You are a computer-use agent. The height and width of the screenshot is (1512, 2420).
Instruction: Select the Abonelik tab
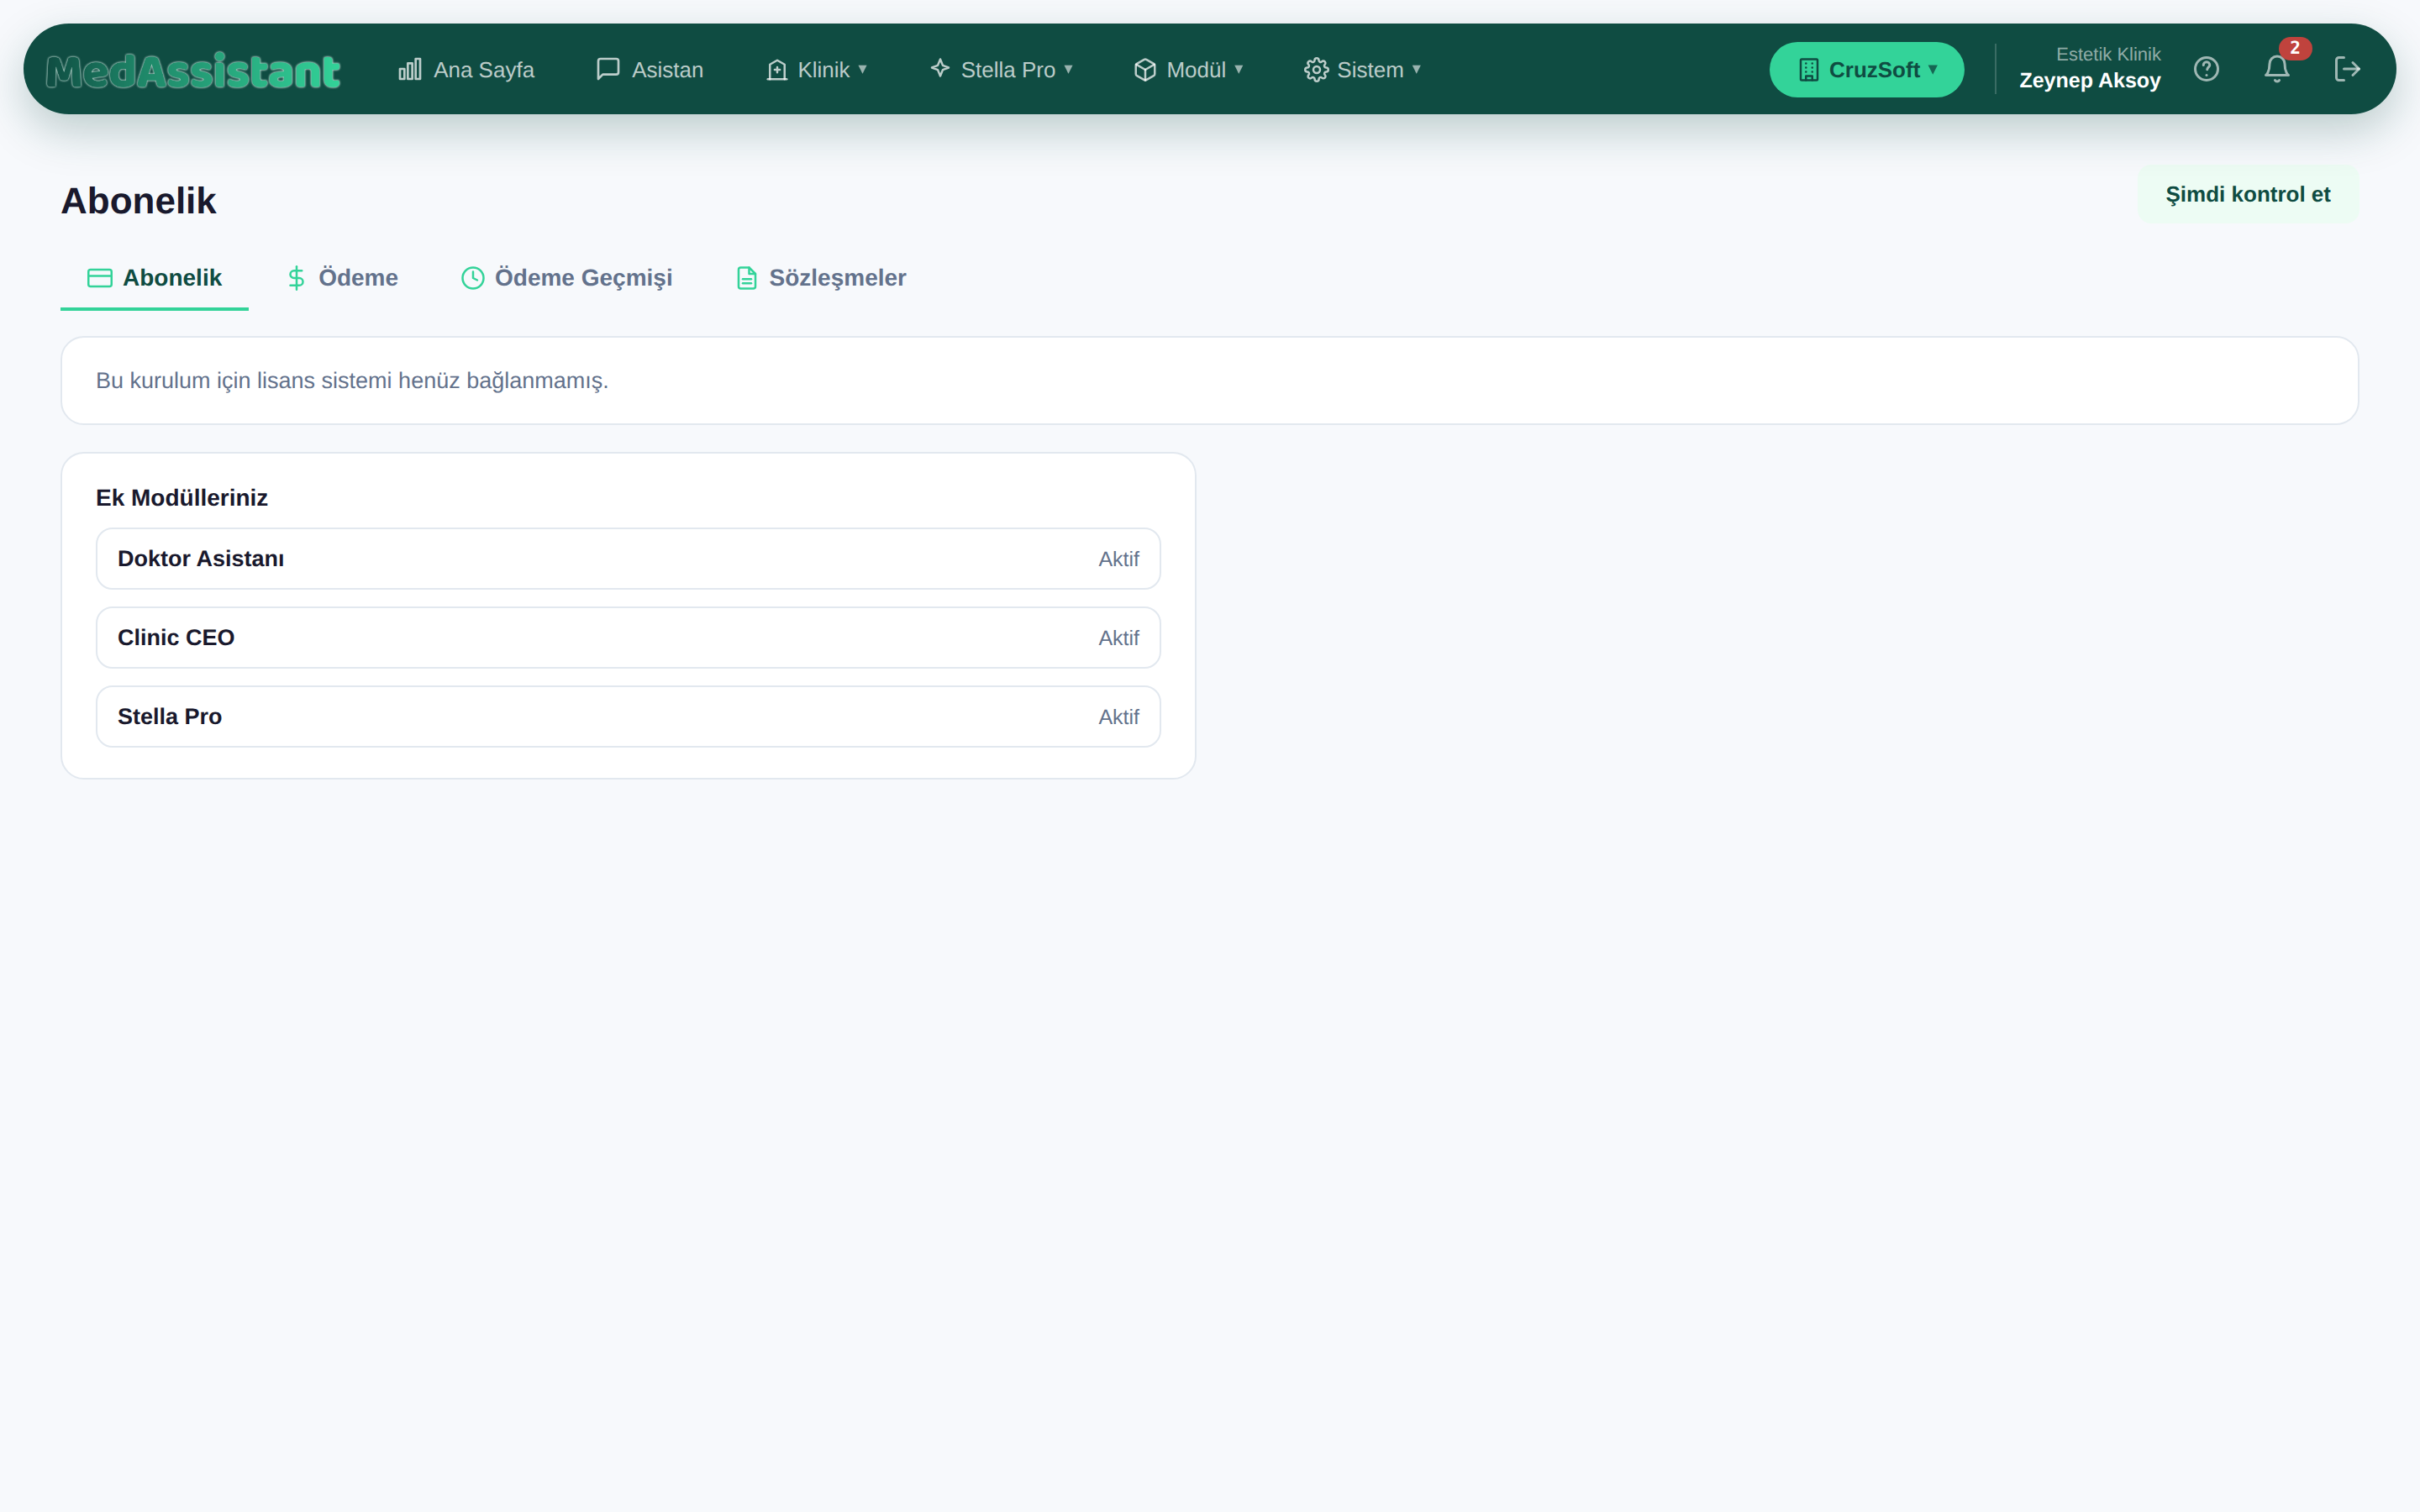coord(155,278)
